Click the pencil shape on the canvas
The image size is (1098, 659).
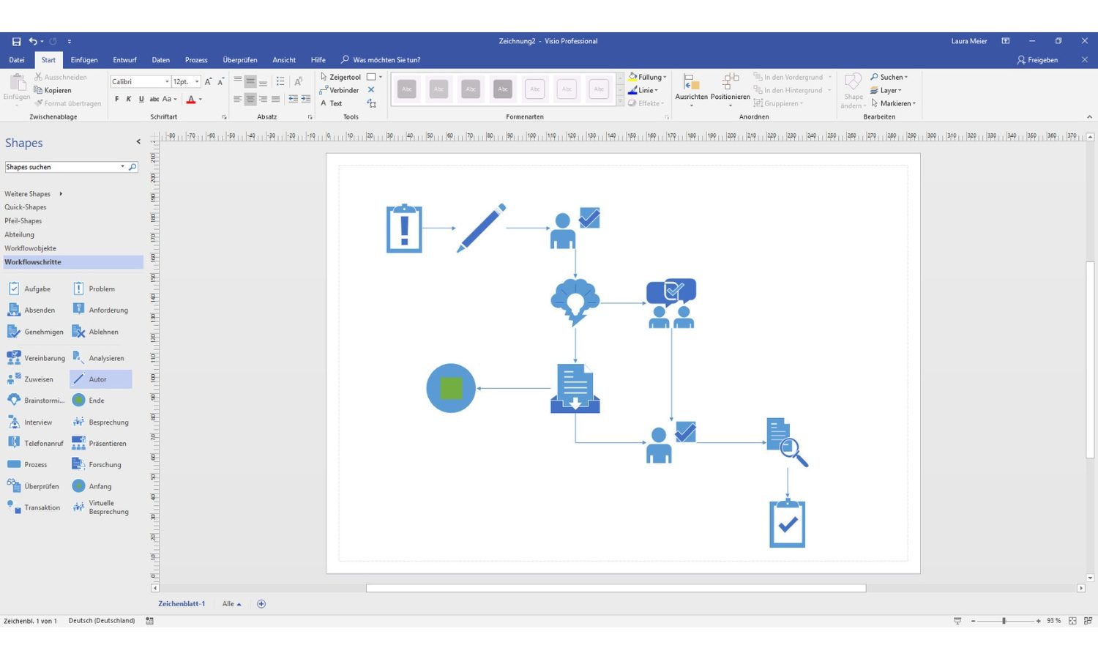pos(482,228)
